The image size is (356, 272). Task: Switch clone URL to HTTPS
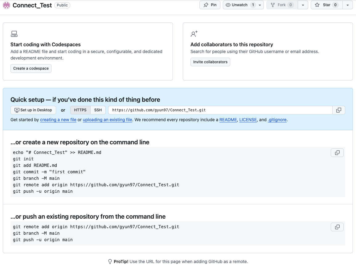pos(80,110)
